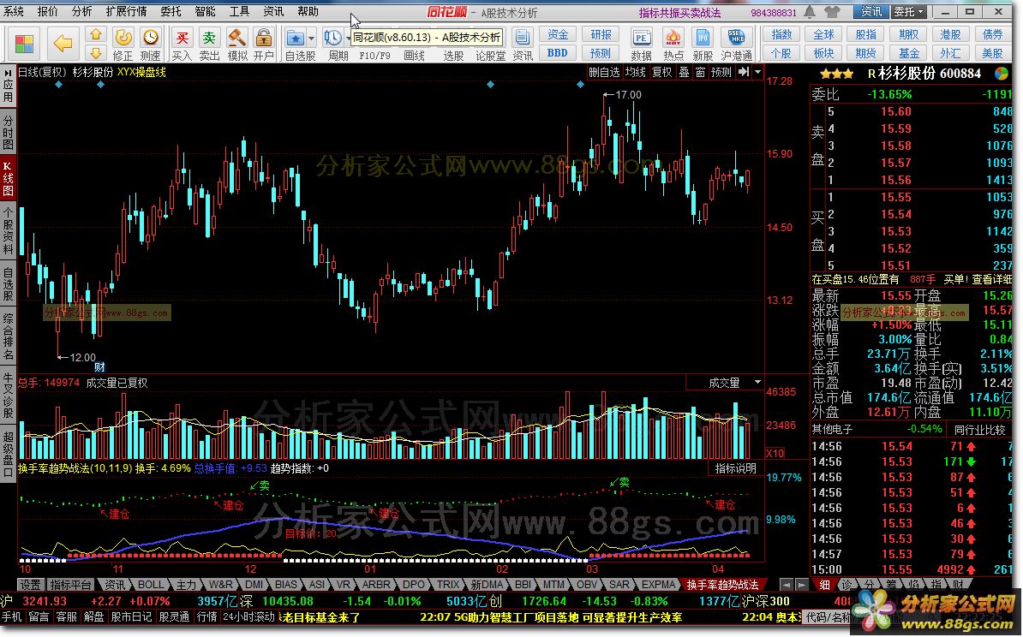Click the 港股 market button
Image resolution: width=1023 pixels, height=637 pixels.
pos(950,35)
